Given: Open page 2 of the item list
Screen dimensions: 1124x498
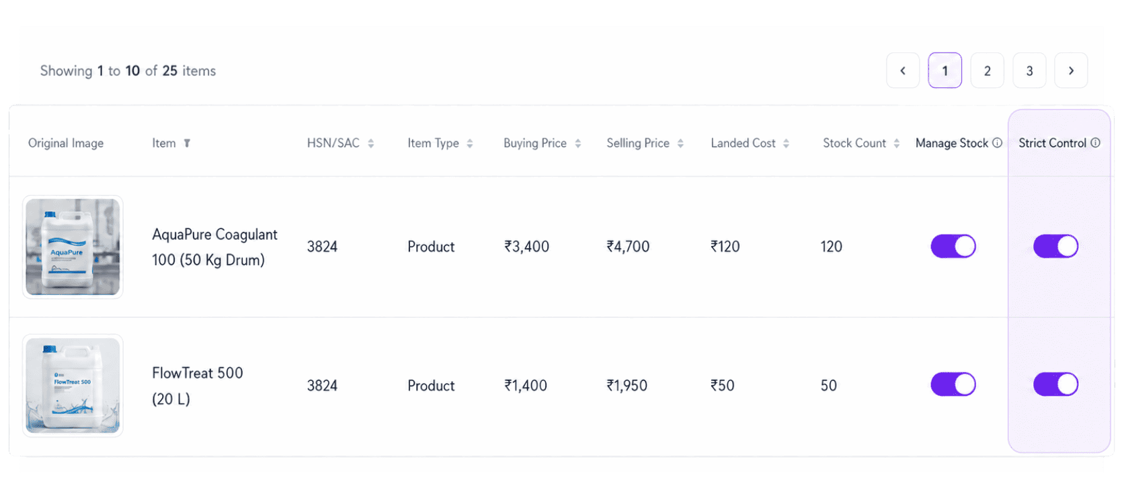Looking at the screenshot, I should [988, 71].
